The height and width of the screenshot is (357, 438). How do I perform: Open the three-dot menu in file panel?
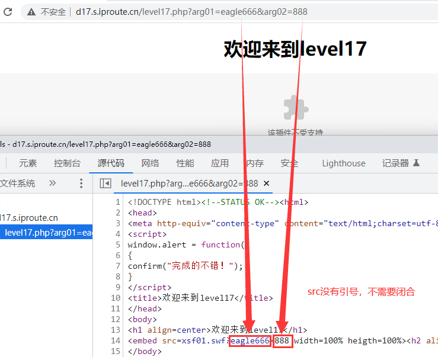click(x=81, y=184)
